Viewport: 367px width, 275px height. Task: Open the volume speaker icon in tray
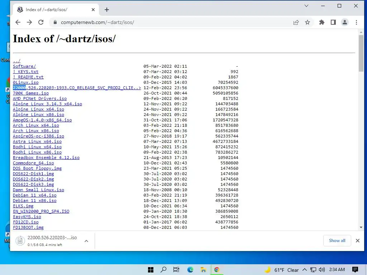(322, 270)
